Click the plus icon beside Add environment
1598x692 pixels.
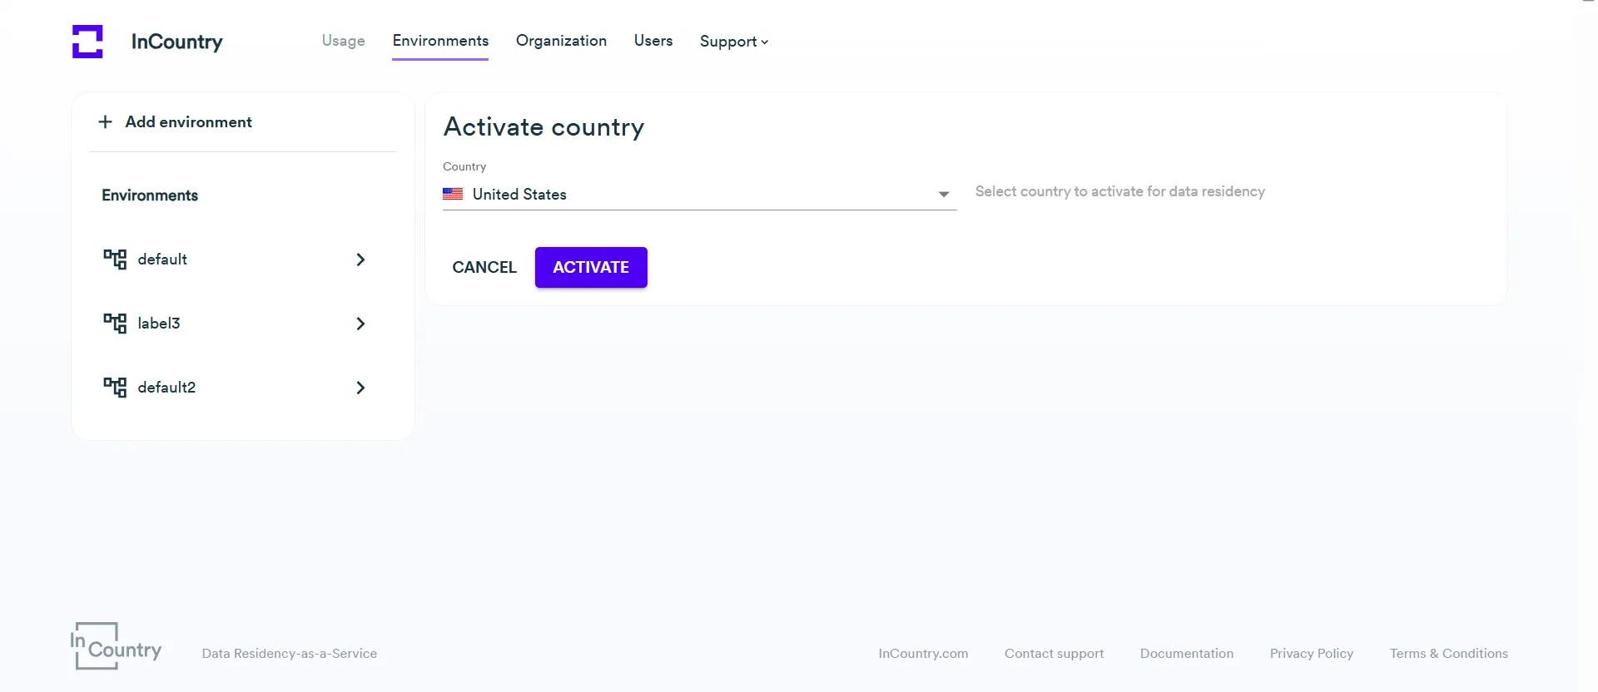106,122
